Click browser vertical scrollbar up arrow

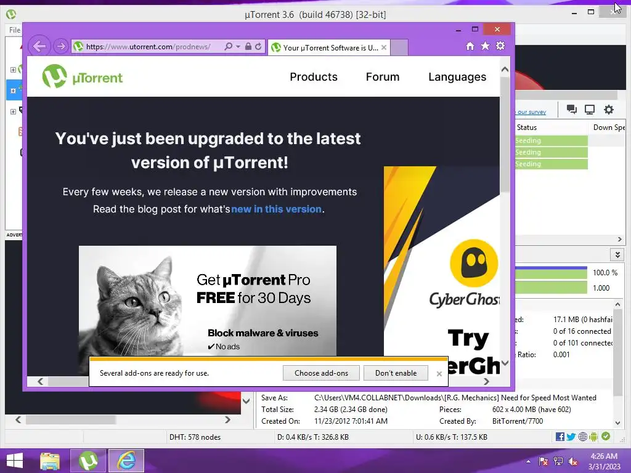tap(505, 69)
